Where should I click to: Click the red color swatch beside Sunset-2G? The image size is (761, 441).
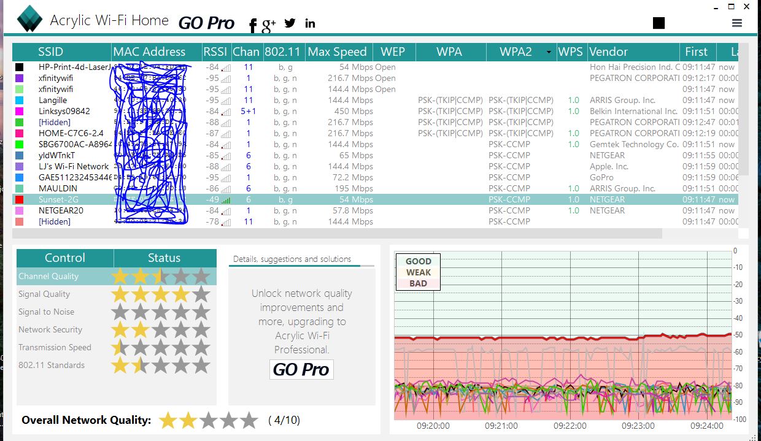coord(20,199)
